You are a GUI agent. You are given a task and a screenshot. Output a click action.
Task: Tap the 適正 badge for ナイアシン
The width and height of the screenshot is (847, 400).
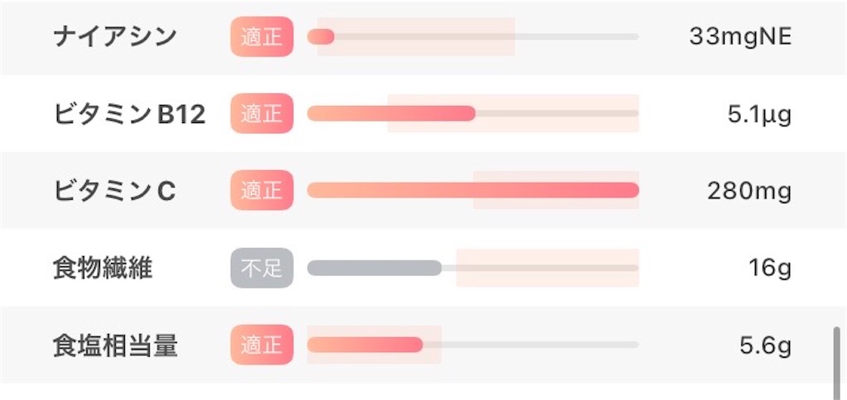(x=262, y=36)
